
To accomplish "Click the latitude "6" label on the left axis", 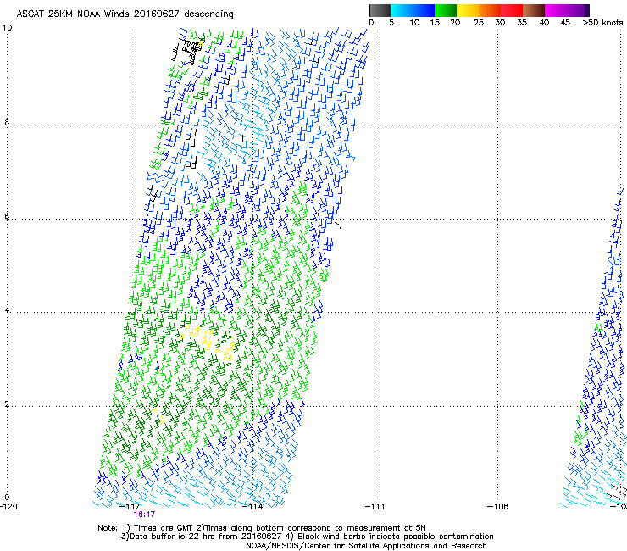I will tap(7, 216).
